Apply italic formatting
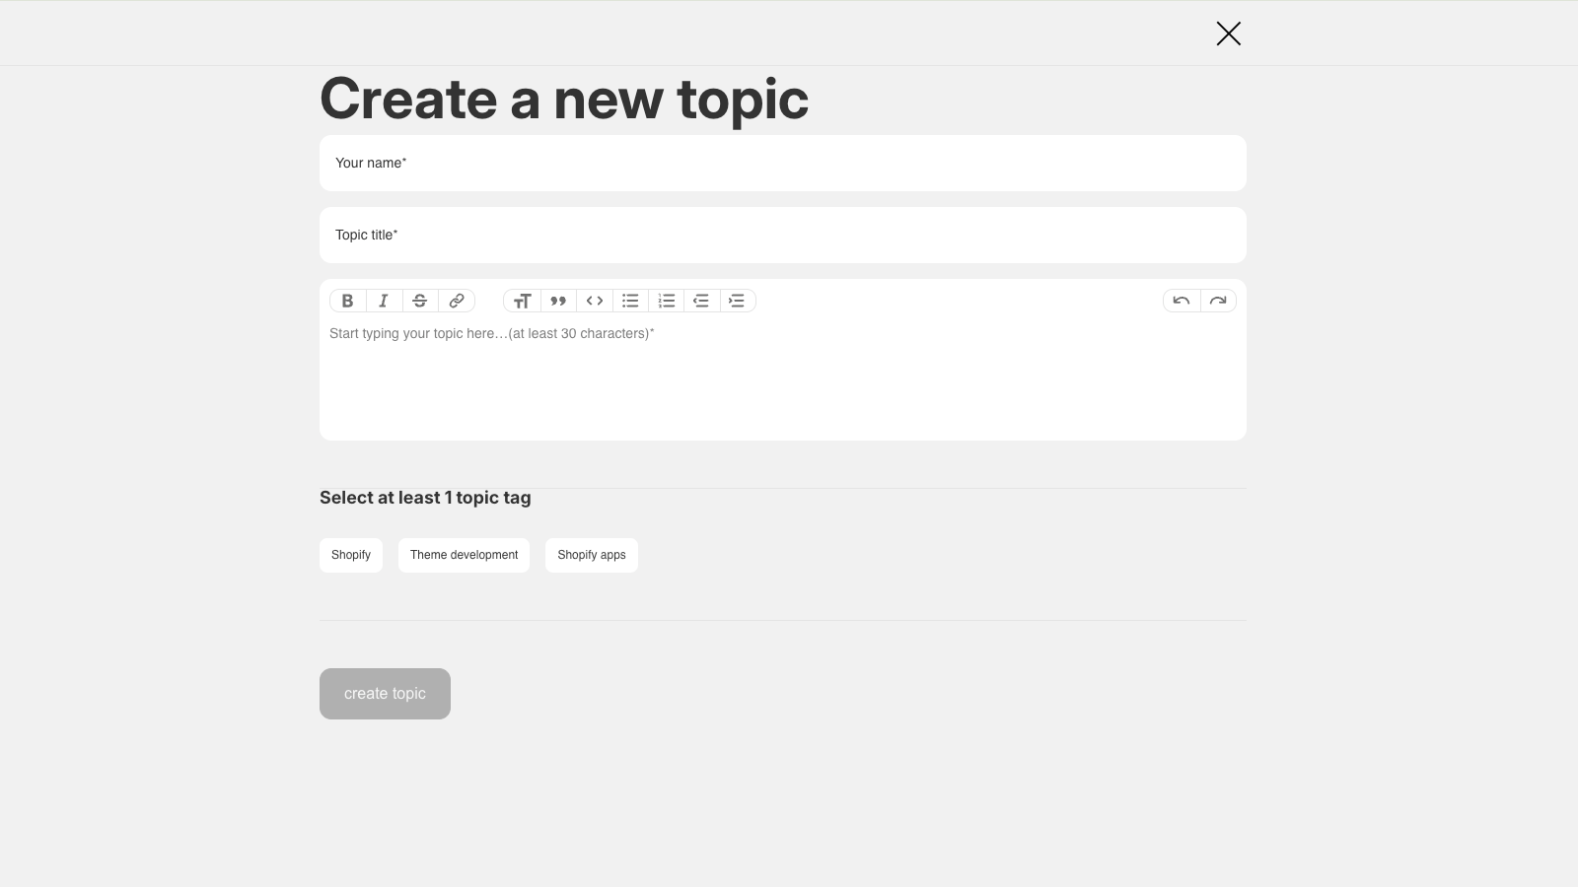Viewport: 1578px width, 887px height. [384, 301]
